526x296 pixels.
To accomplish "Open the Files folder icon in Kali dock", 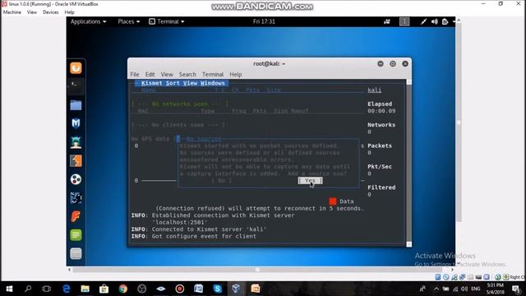I will click(76, 105).
